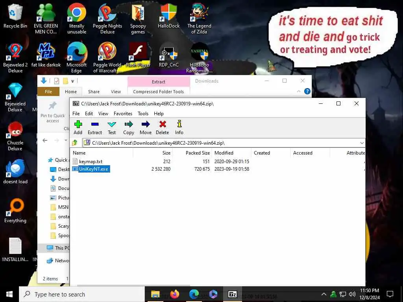Click the taskbar search box
This screenshot has width=403, height=302.
coord(82,294)
